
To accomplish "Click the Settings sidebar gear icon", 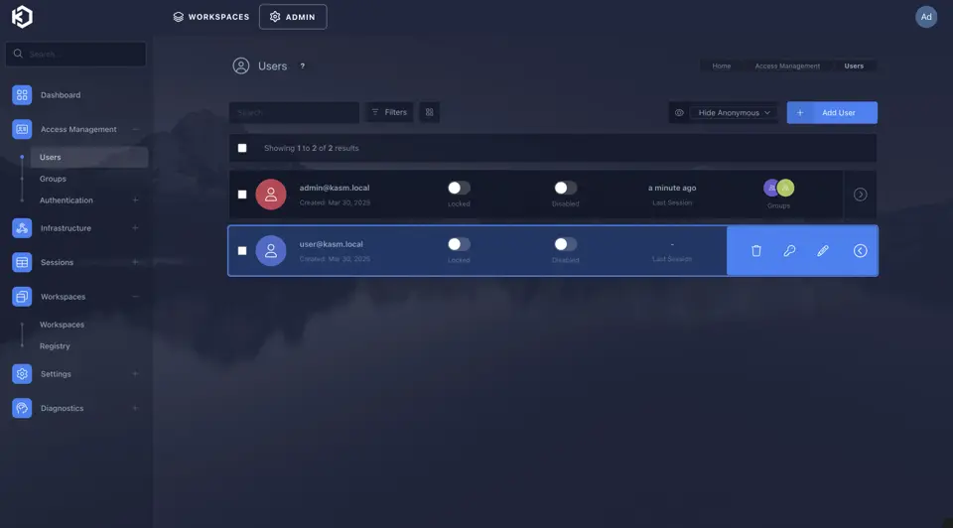I will (x=22, y=374).
